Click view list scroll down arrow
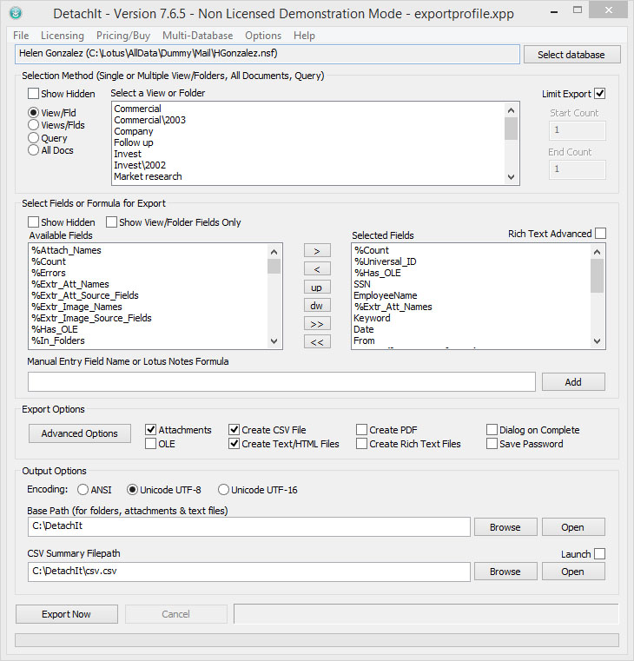 (x=512, y=177)
